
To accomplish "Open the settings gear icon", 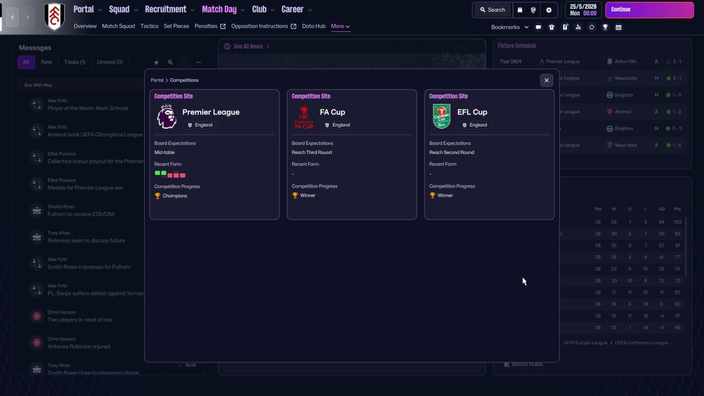I will pyautogui.click(x=548, y=10).
